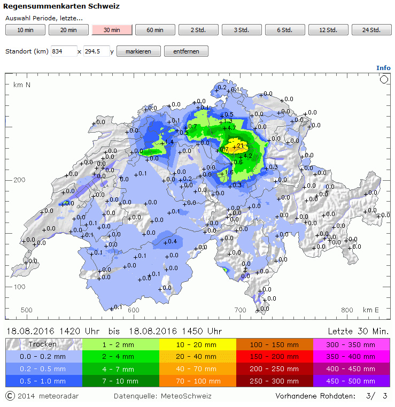Display the 24 Std. rain sum
The image size is (395, 407).
pos(371,30)
